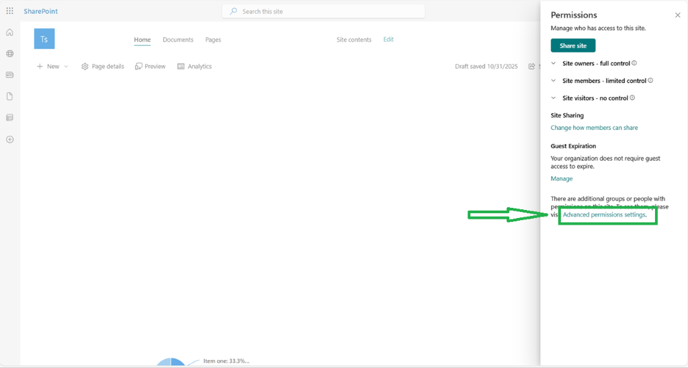688x368 pixels.
Task: Open the Pages navigation item
Action: point(213,40)
